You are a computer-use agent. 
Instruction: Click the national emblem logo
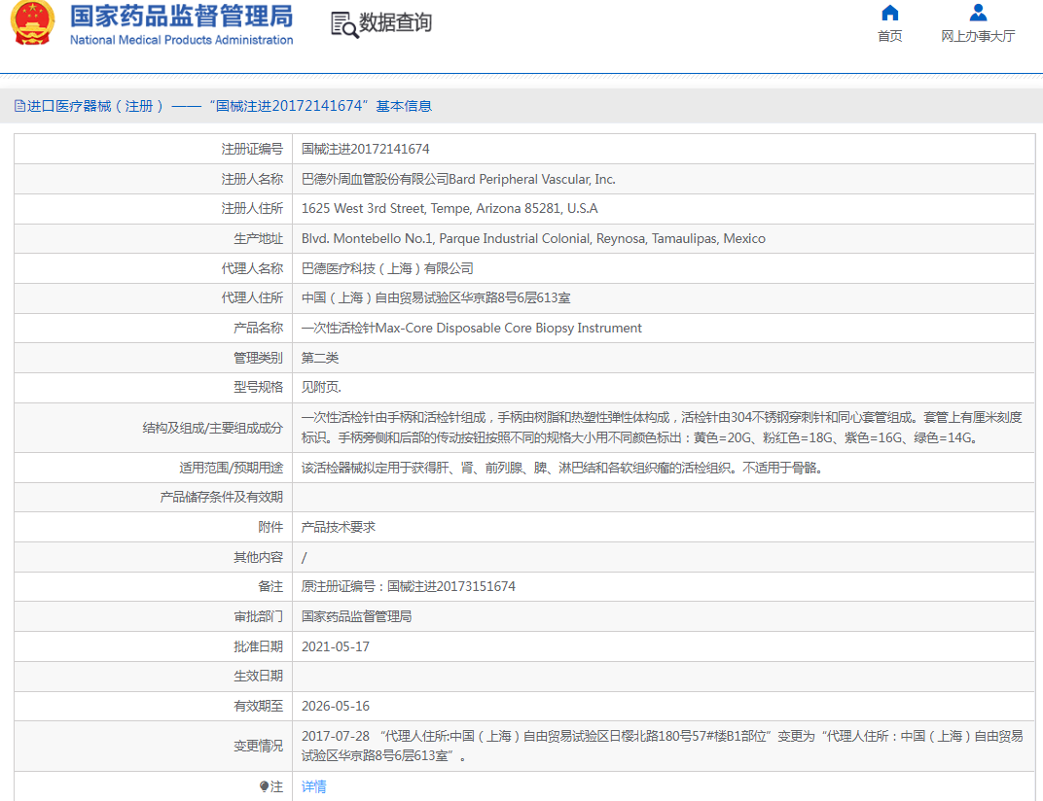33,24
